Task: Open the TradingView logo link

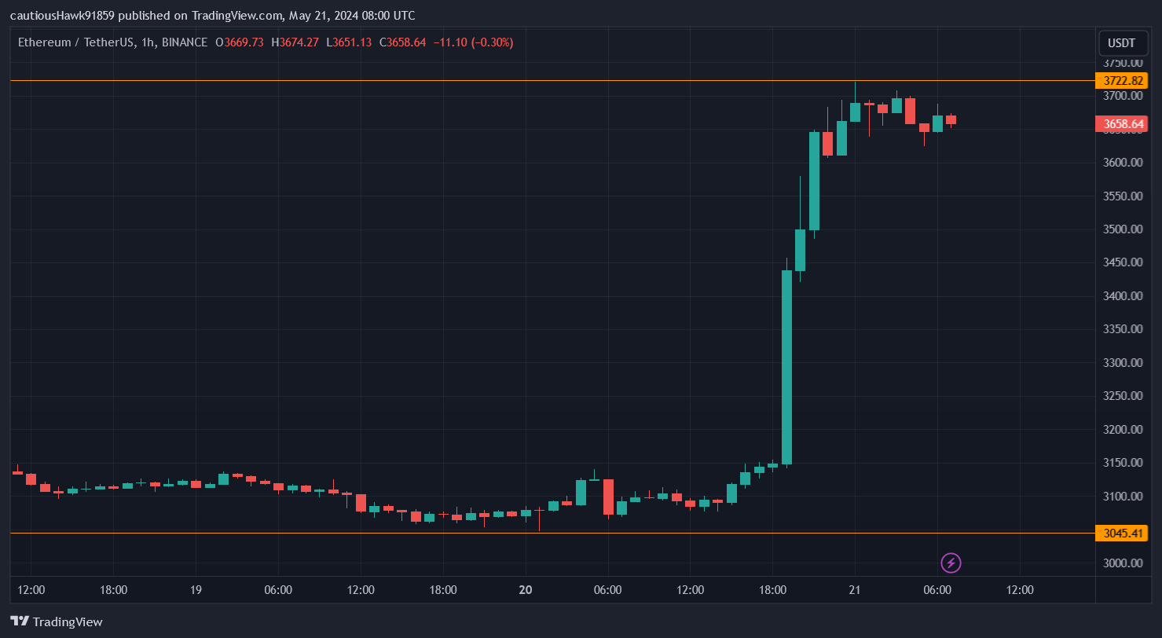Action: 57,621
